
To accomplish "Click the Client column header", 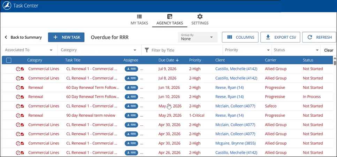I will [220, 60].
